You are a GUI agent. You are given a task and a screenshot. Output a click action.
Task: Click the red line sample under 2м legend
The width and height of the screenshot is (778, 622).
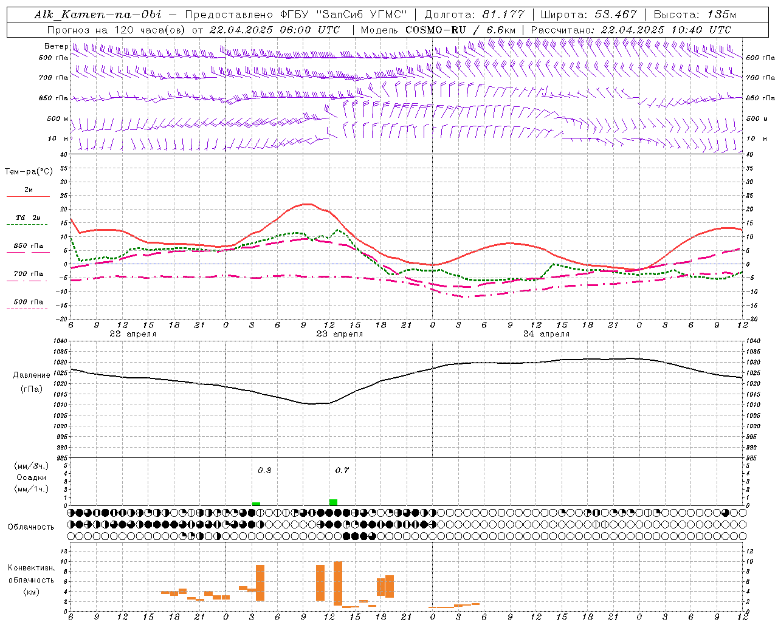(x=28, y=197)
